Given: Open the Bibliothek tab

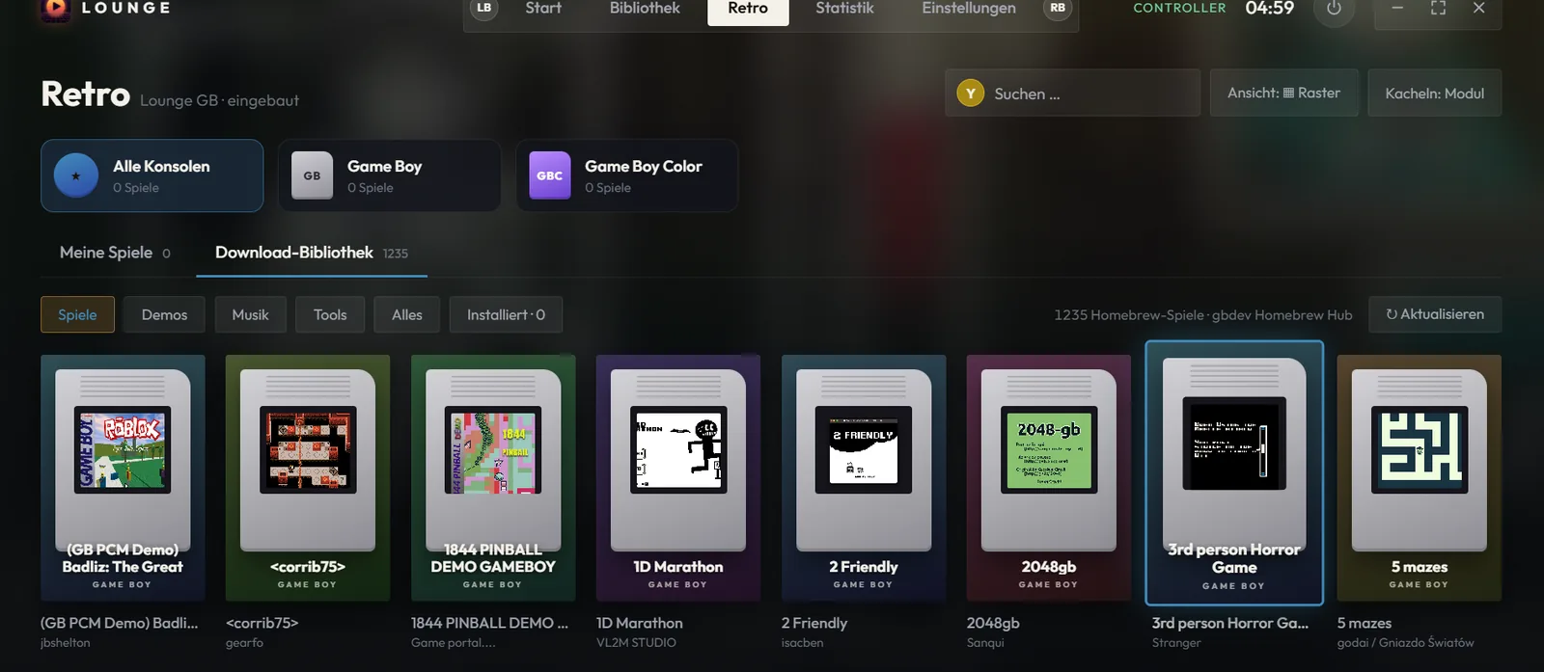Looking at the screenshot, I should (645, 9).
